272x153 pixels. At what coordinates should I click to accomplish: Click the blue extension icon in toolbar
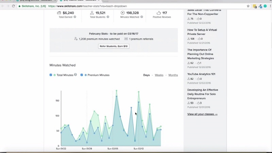point(260,6)
